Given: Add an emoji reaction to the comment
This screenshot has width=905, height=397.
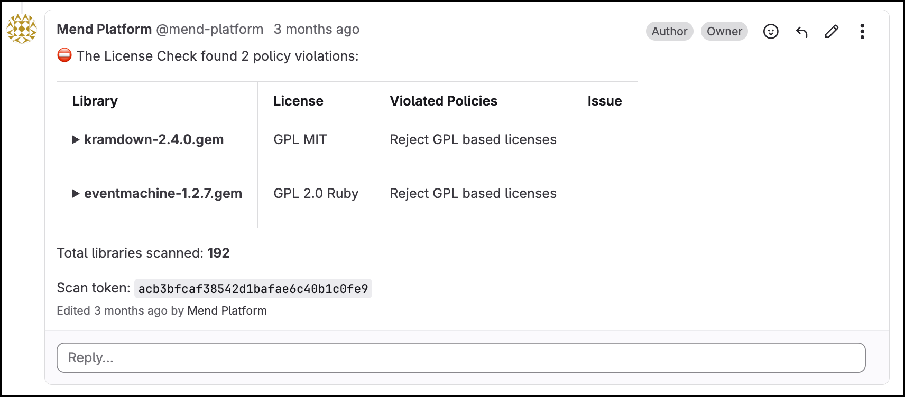Looking at the screenshot, I should 771,32.
